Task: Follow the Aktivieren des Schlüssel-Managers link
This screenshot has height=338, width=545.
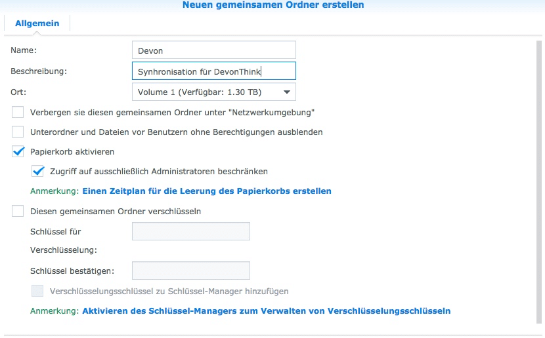Action: click(x=266, y=310)
